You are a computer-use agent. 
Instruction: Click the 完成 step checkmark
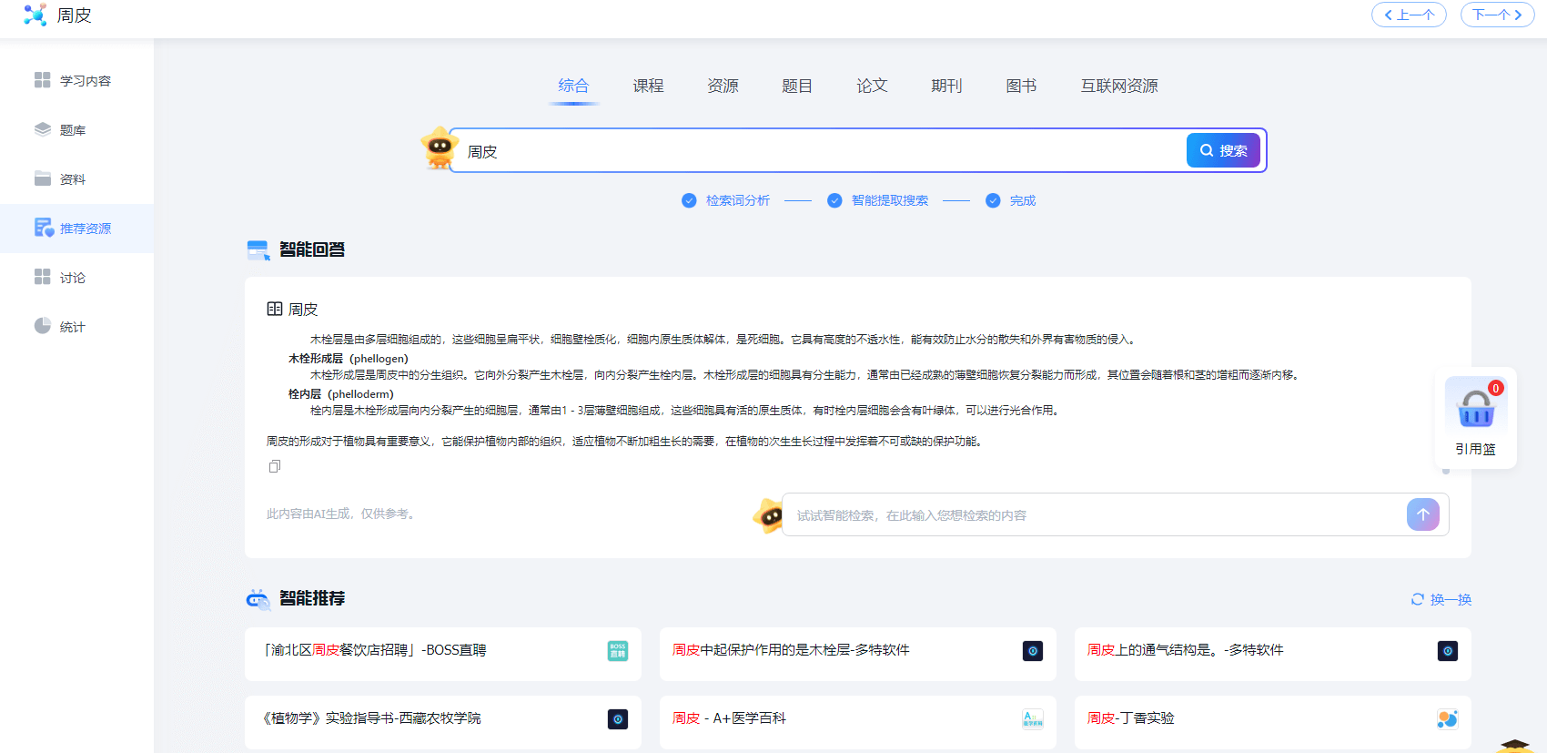click(993, 200)
